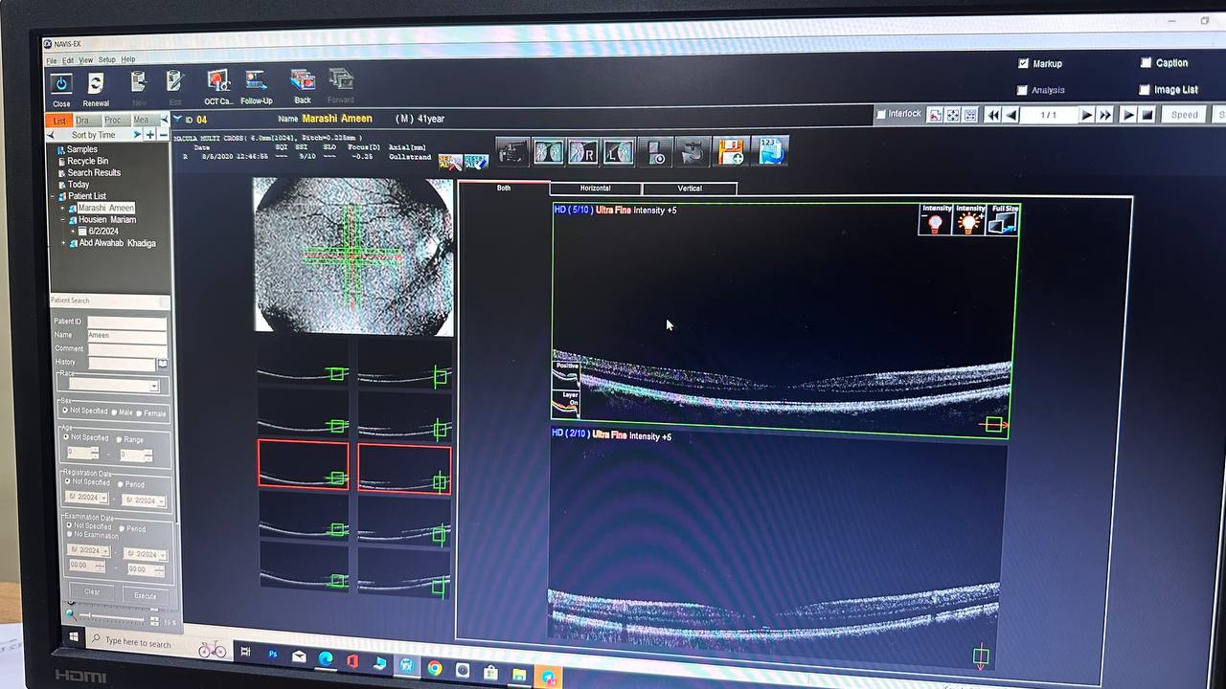Open Chrome from the taskbar
This screenshot has width=1226, height=689.
click(435, 668)
